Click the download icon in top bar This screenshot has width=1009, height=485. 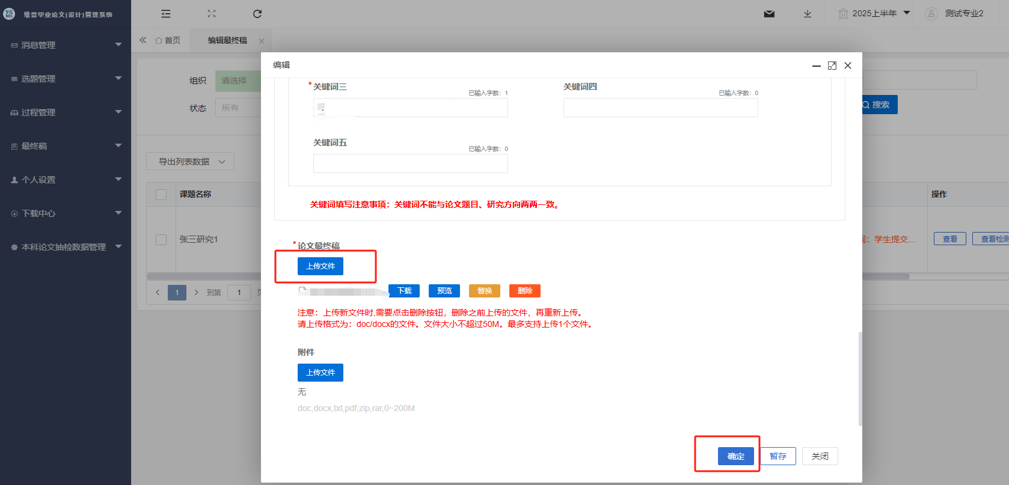point(808,14)
